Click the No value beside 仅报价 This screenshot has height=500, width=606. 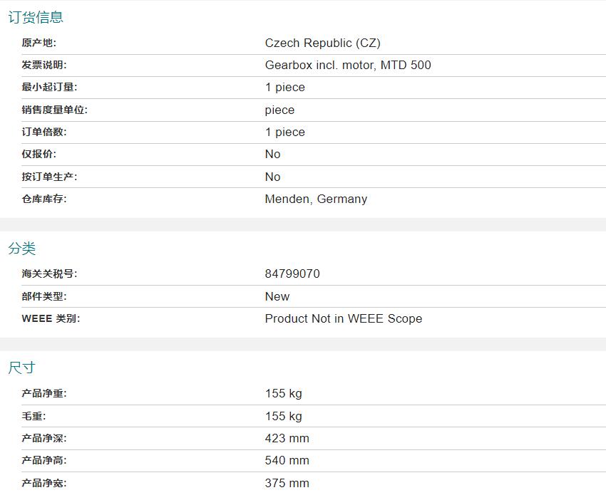272,154
